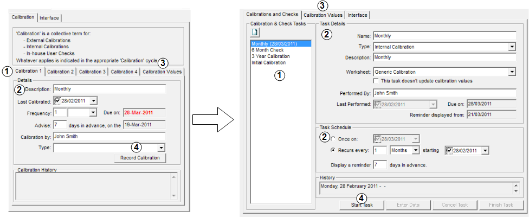Select the 'Recurs every' radio option
Image resolution: width=529 pixels, height=218 pixels.
(x=333, y=150)
